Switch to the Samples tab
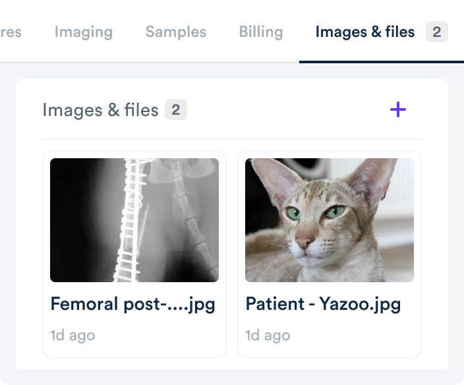Image resolution: width=464 pixels, height=385 pixels. point(176,32)
